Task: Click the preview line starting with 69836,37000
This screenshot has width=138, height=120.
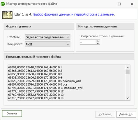Action: (35, 78)
